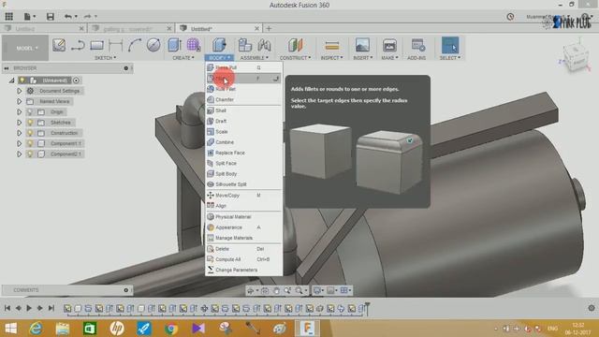Toggle visibility bulb of root component
This screenshot has width=599, height=337.
coord(22,81)
